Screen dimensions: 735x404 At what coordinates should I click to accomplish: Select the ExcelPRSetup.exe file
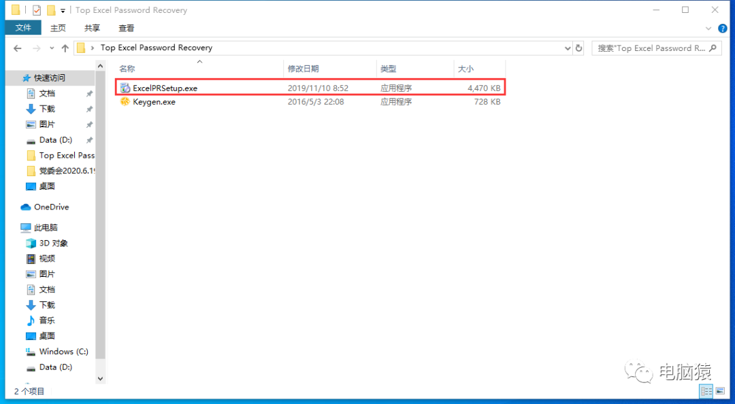pos(310,88)
